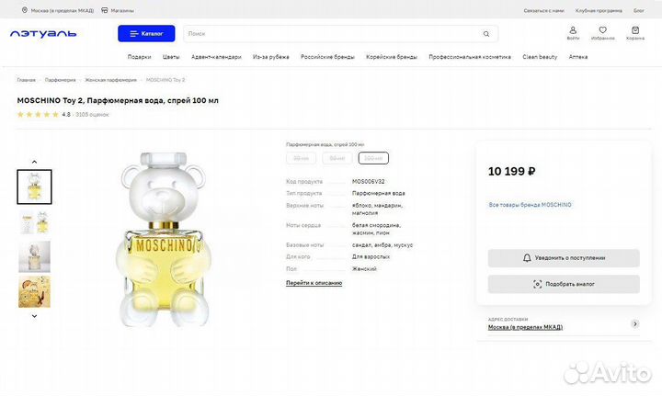Viewport: 662px width, 396px height.
Task: Go to Парфюмерия breadcrumb
Action: pos(61,80)
